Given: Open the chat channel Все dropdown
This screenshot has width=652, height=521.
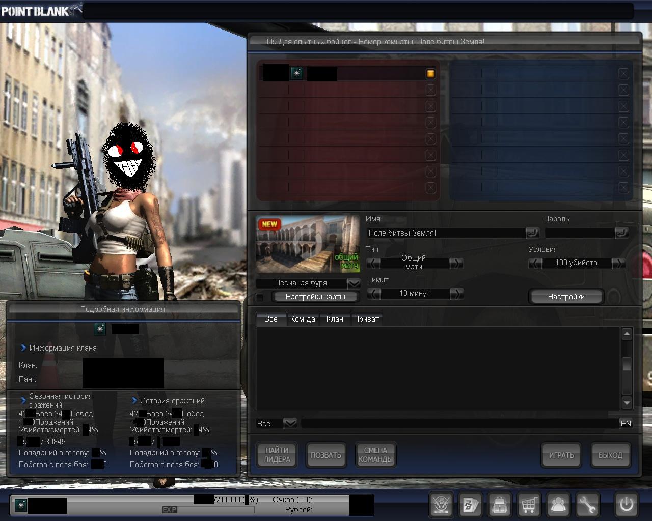Looking at the screenshot, I should click(289, 423).
